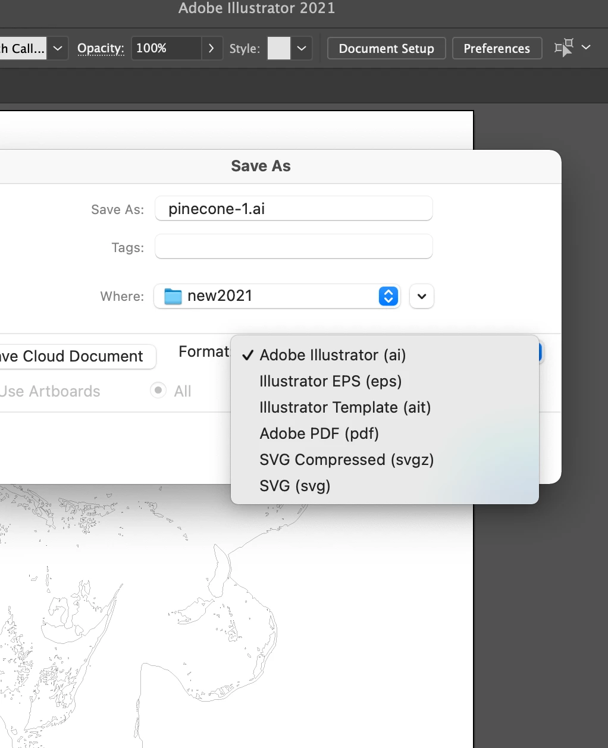This screenshot has width=608, height=748.
Task: Select the All artboards radio button
Action: coord(158,391)
